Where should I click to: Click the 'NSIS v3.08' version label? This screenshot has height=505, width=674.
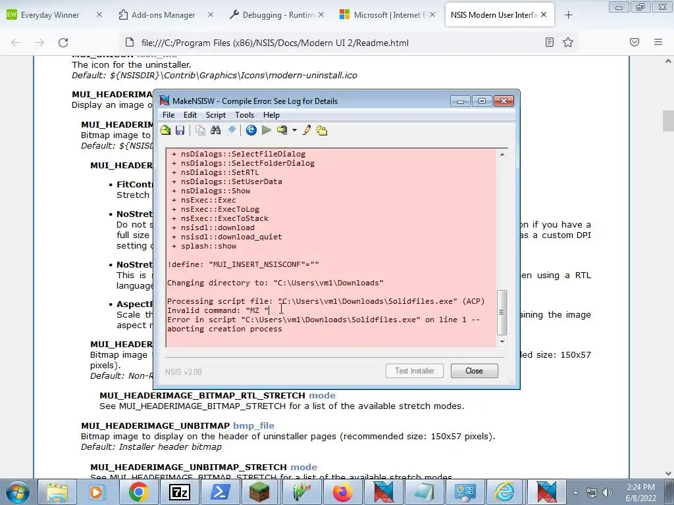pyautogui.click(x=184, y=372)
